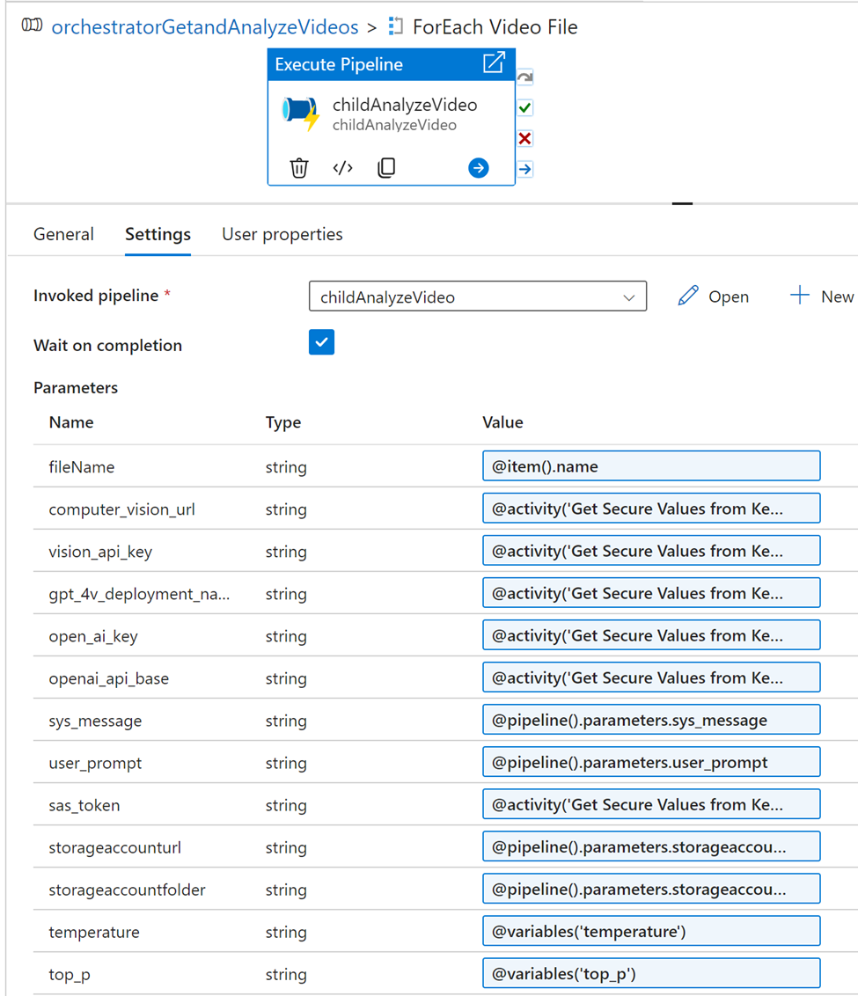Click the string type in top_p row
This screenshot has height=996, width=858.
(286, 974)
